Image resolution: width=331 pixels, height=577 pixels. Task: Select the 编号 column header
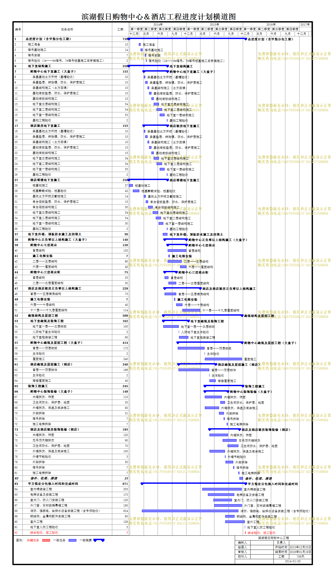pyautogui.click(x=18, y=29)
